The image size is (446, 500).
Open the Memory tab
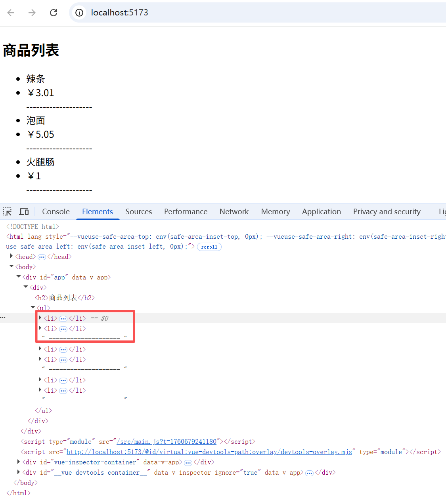tap(276, 211)
